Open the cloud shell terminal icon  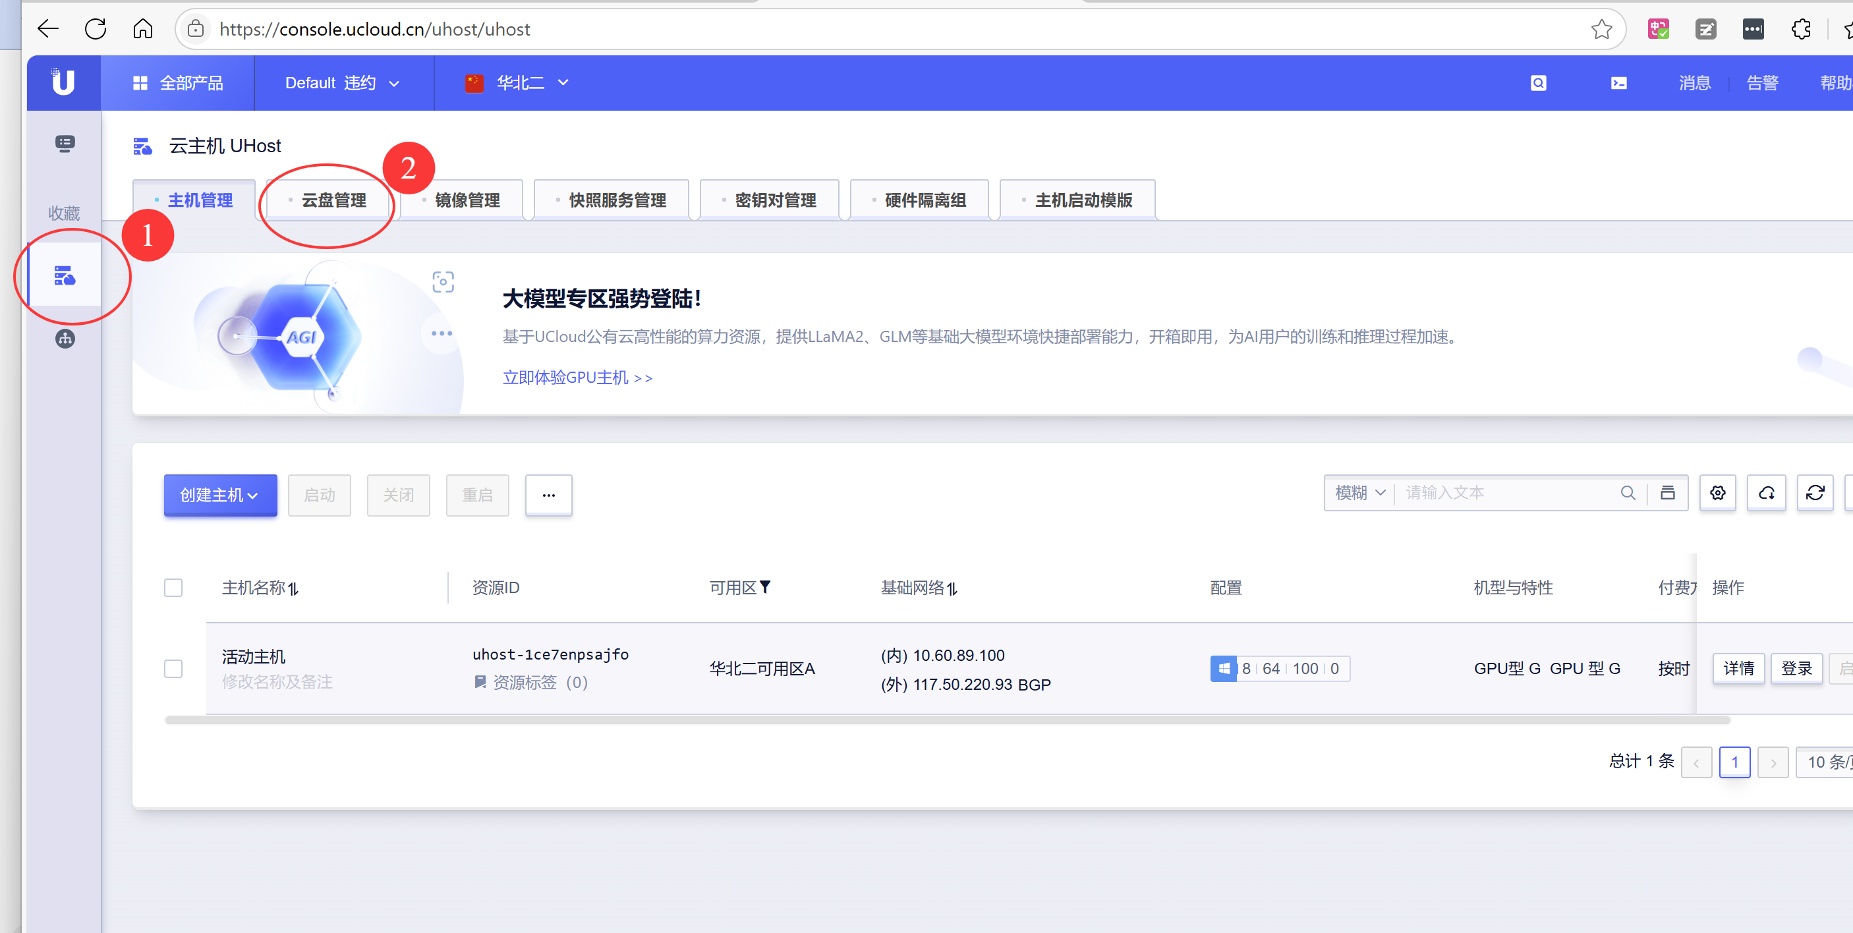[1618, 84]
